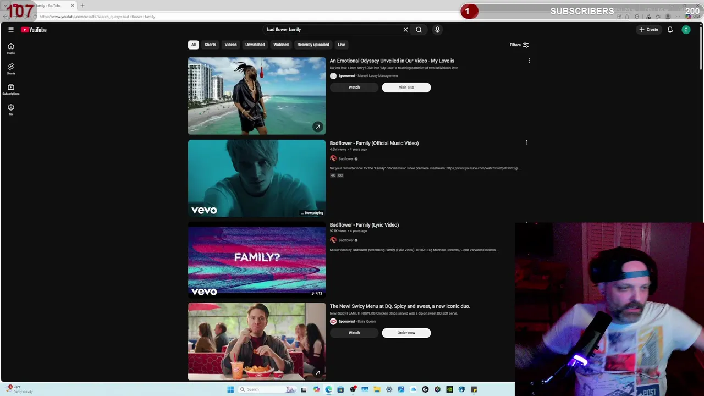Open the An Emotional Odyssey ad title
The height and width of the screenshot is (396, 704).
point(392,61)
